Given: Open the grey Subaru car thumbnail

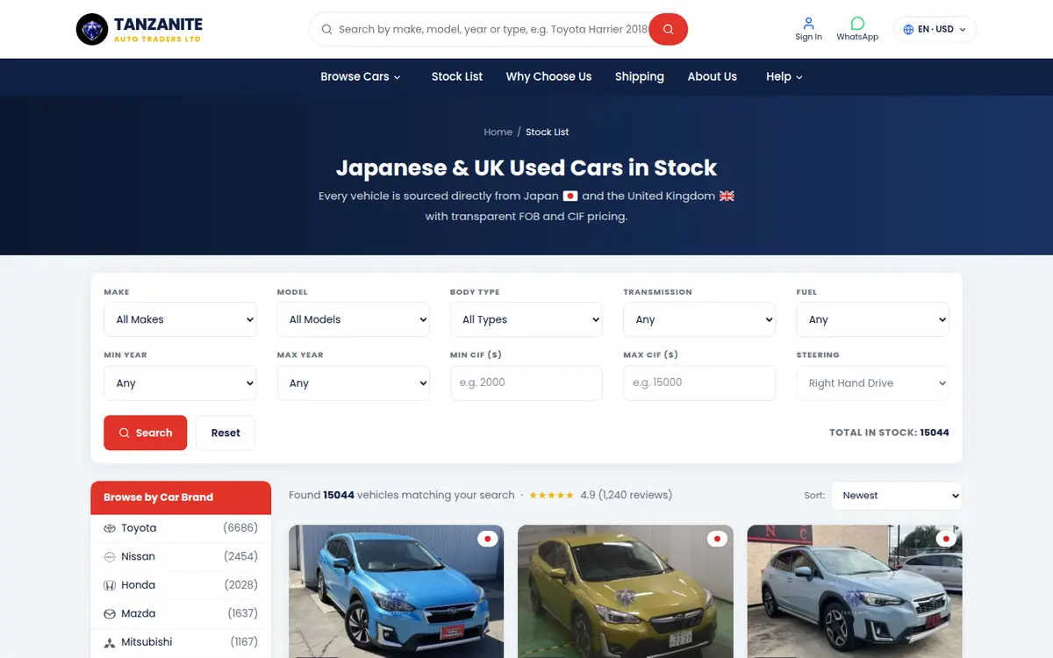Looking at the screenshot, I should click(x=855, y=591).
